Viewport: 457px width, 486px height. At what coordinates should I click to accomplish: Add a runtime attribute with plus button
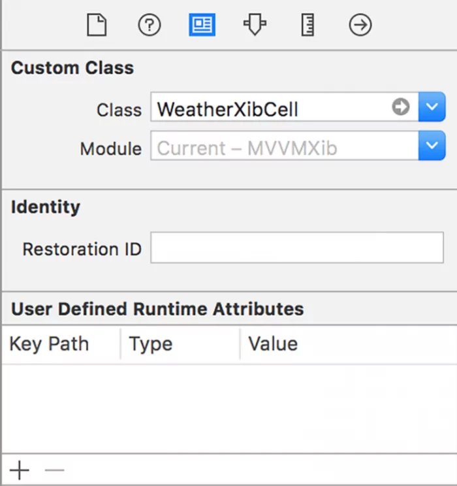tap(20, 470)
